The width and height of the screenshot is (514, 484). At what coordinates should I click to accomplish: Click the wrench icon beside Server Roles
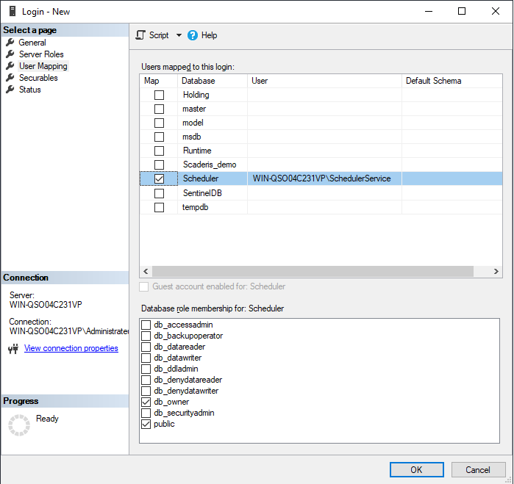point(10,54)
